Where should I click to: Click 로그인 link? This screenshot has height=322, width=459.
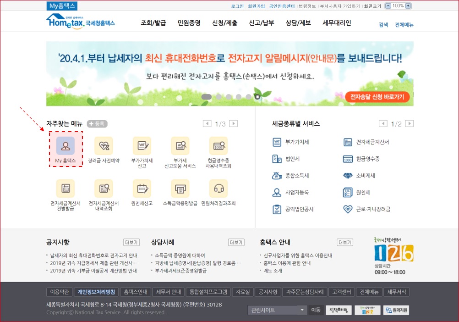pos(237,6)
